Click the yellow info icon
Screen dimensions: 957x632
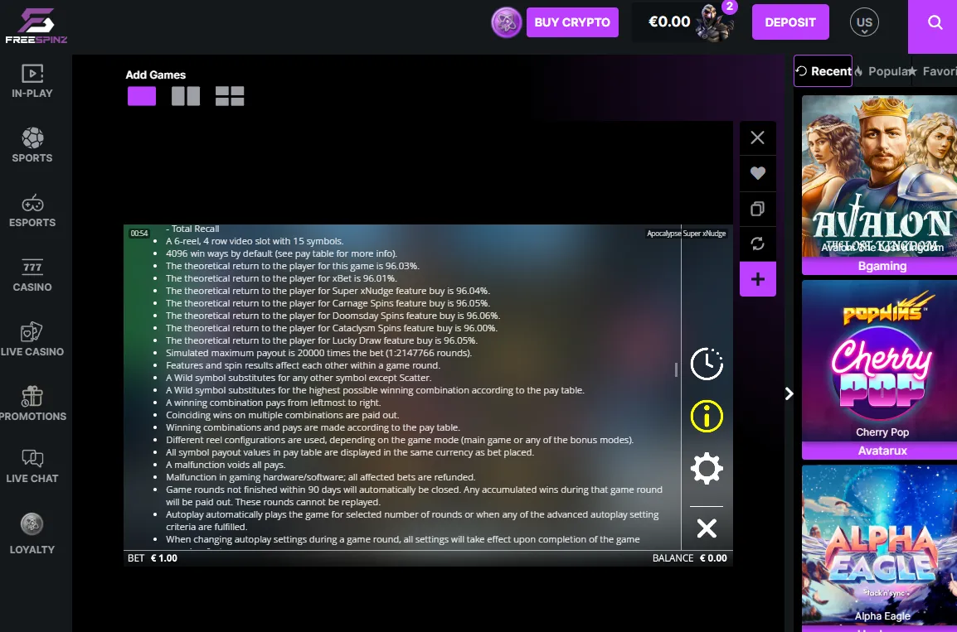click(707, 417)
